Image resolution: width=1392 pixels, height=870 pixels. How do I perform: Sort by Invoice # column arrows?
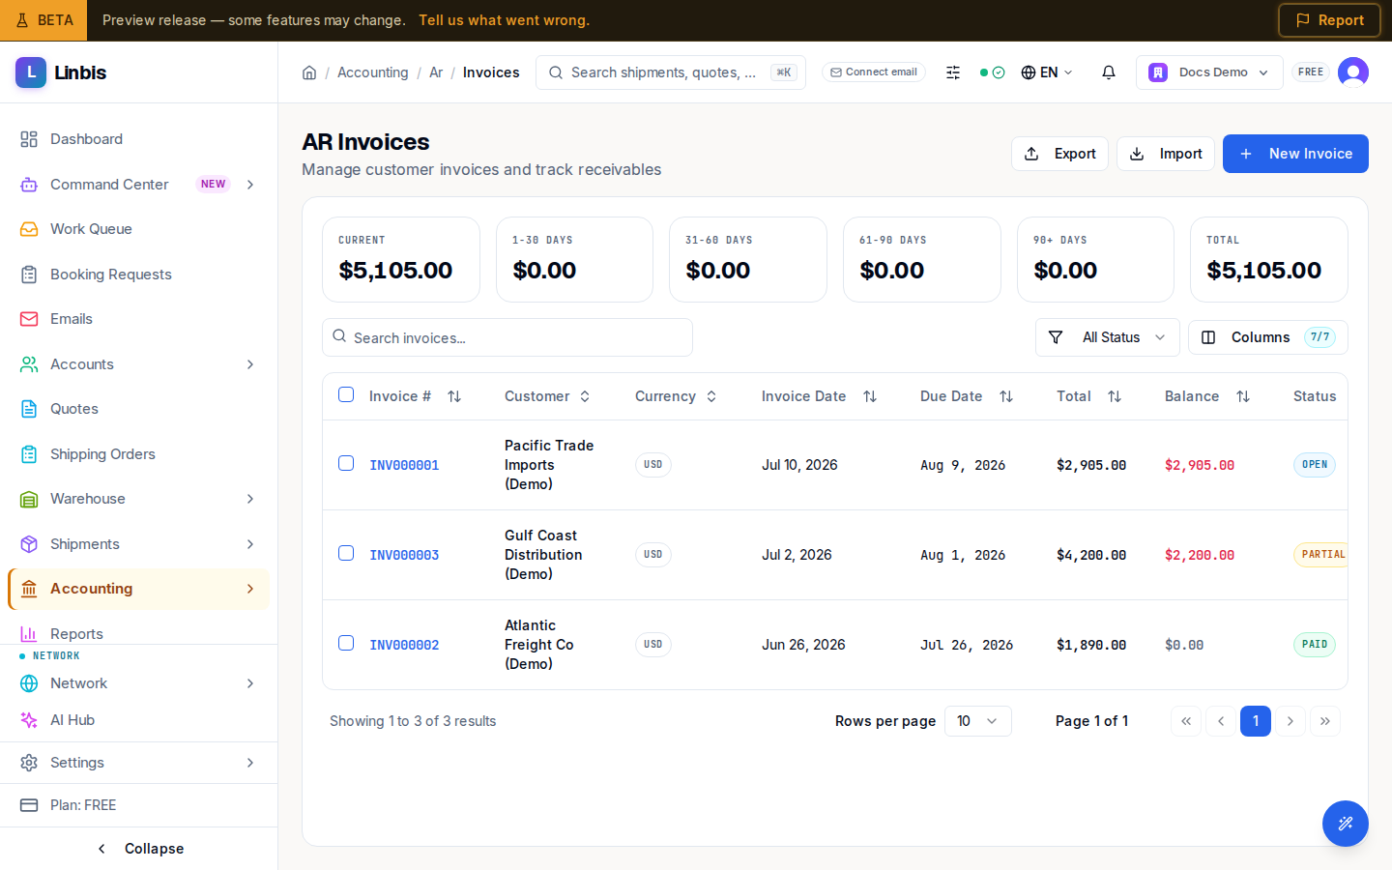[x=454, y=396]
